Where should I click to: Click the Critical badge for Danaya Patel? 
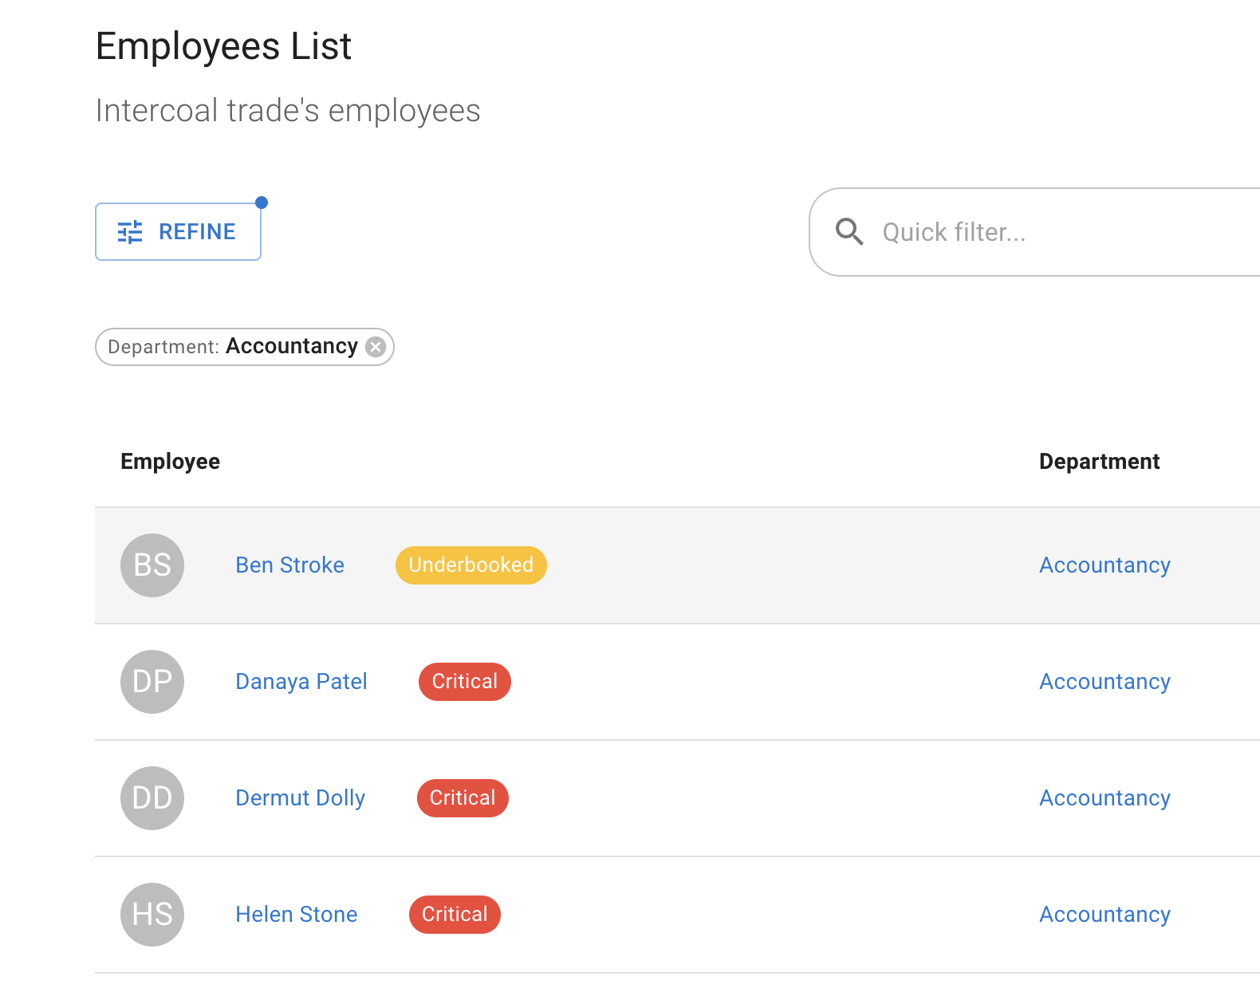click(465, 682)
